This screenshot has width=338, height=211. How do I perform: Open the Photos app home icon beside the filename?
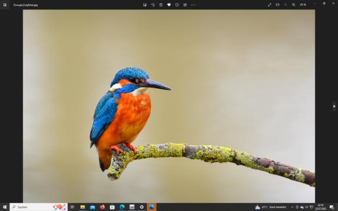point(5,5)
